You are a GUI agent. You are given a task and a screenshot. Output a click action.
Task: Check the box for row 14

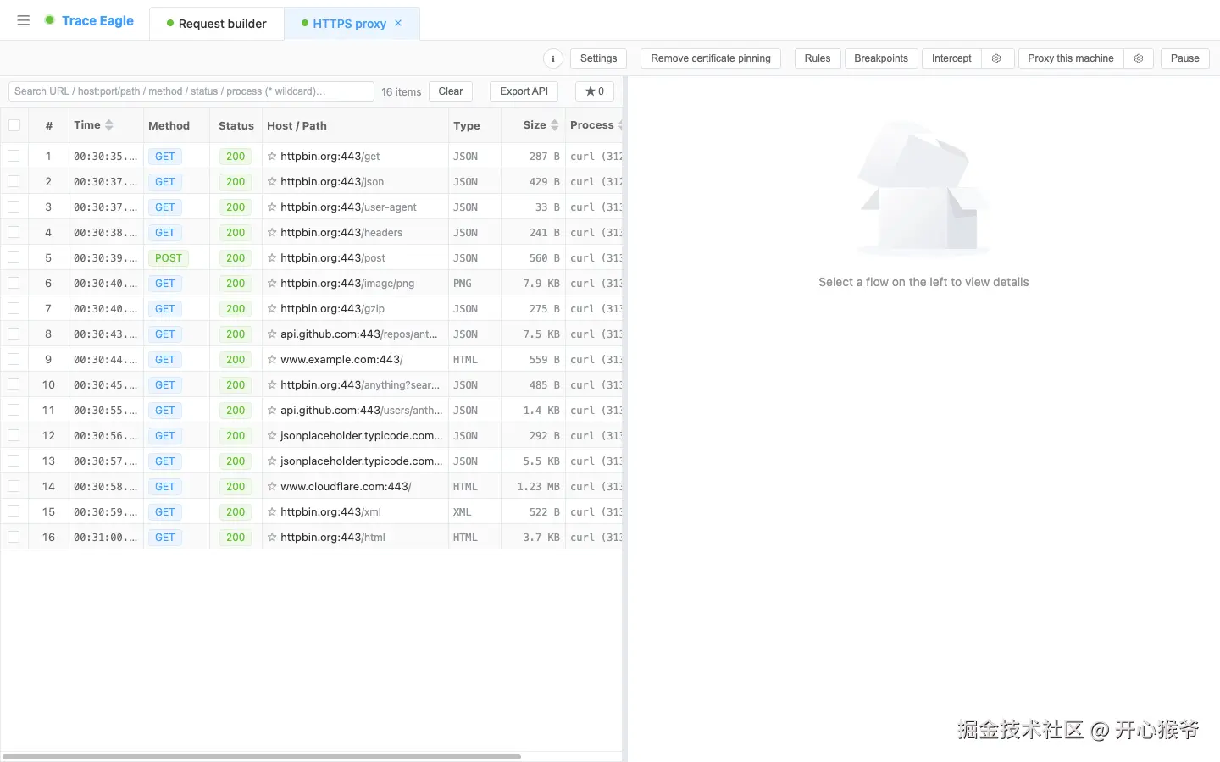click(x=14, y=486)
